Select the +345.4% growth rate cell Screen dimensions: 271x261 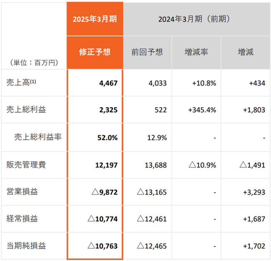pyautogui.click(x=202, y=110)
